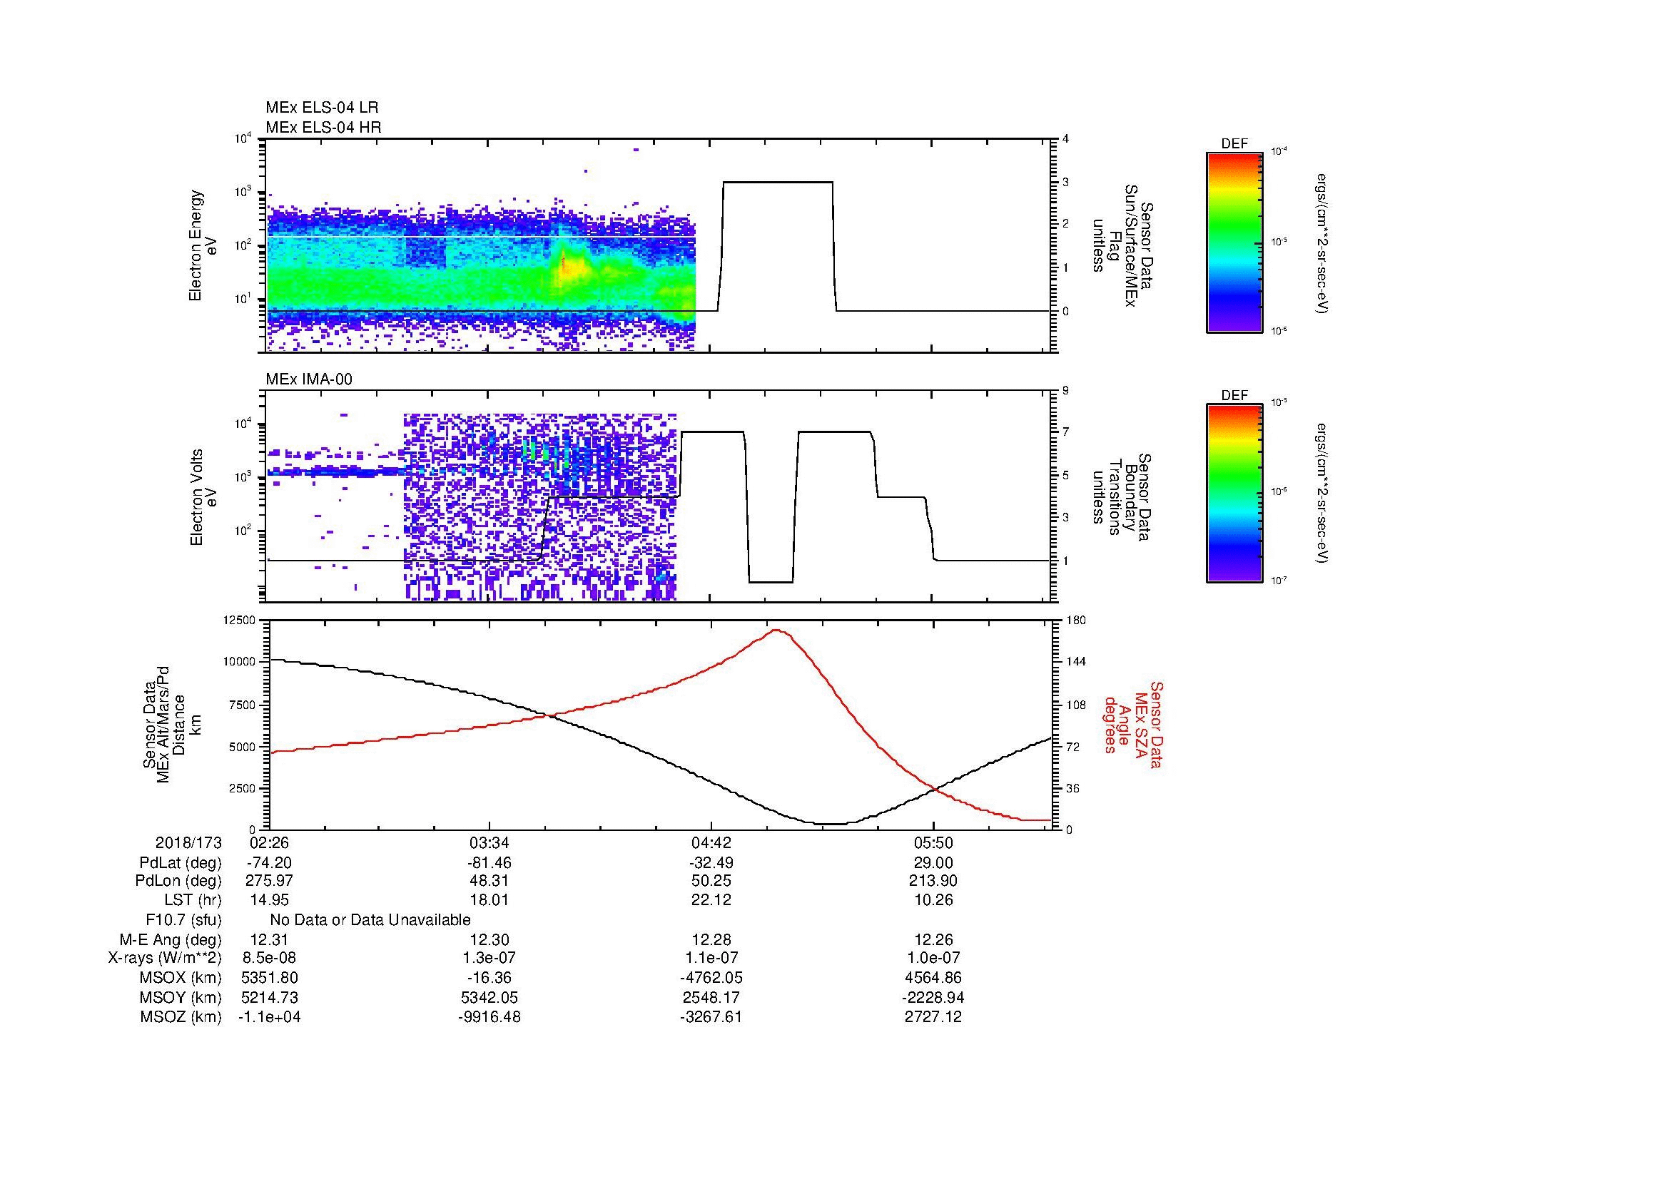Click the 'Electron Energy eV' axis label
The width and height of the screenshot is (1669, 1179).
(x=203, y=245)
